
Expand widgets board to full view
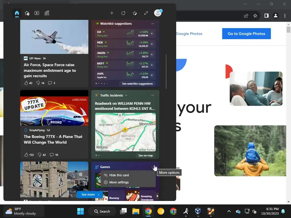point(146,13)
